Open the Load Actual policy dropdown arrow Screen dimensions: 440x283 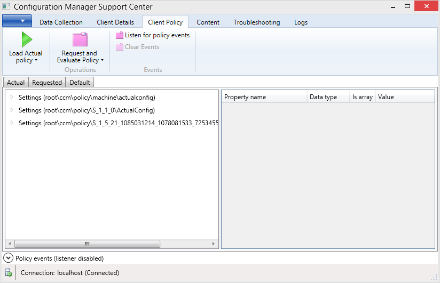pos(36,60)
